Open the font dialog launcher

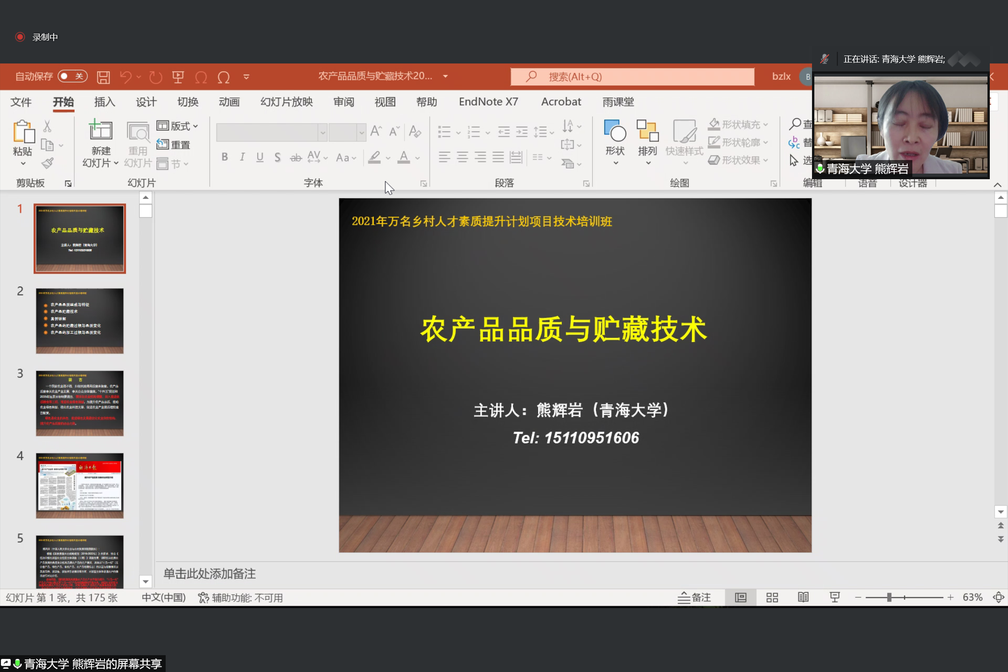point(424,184)
